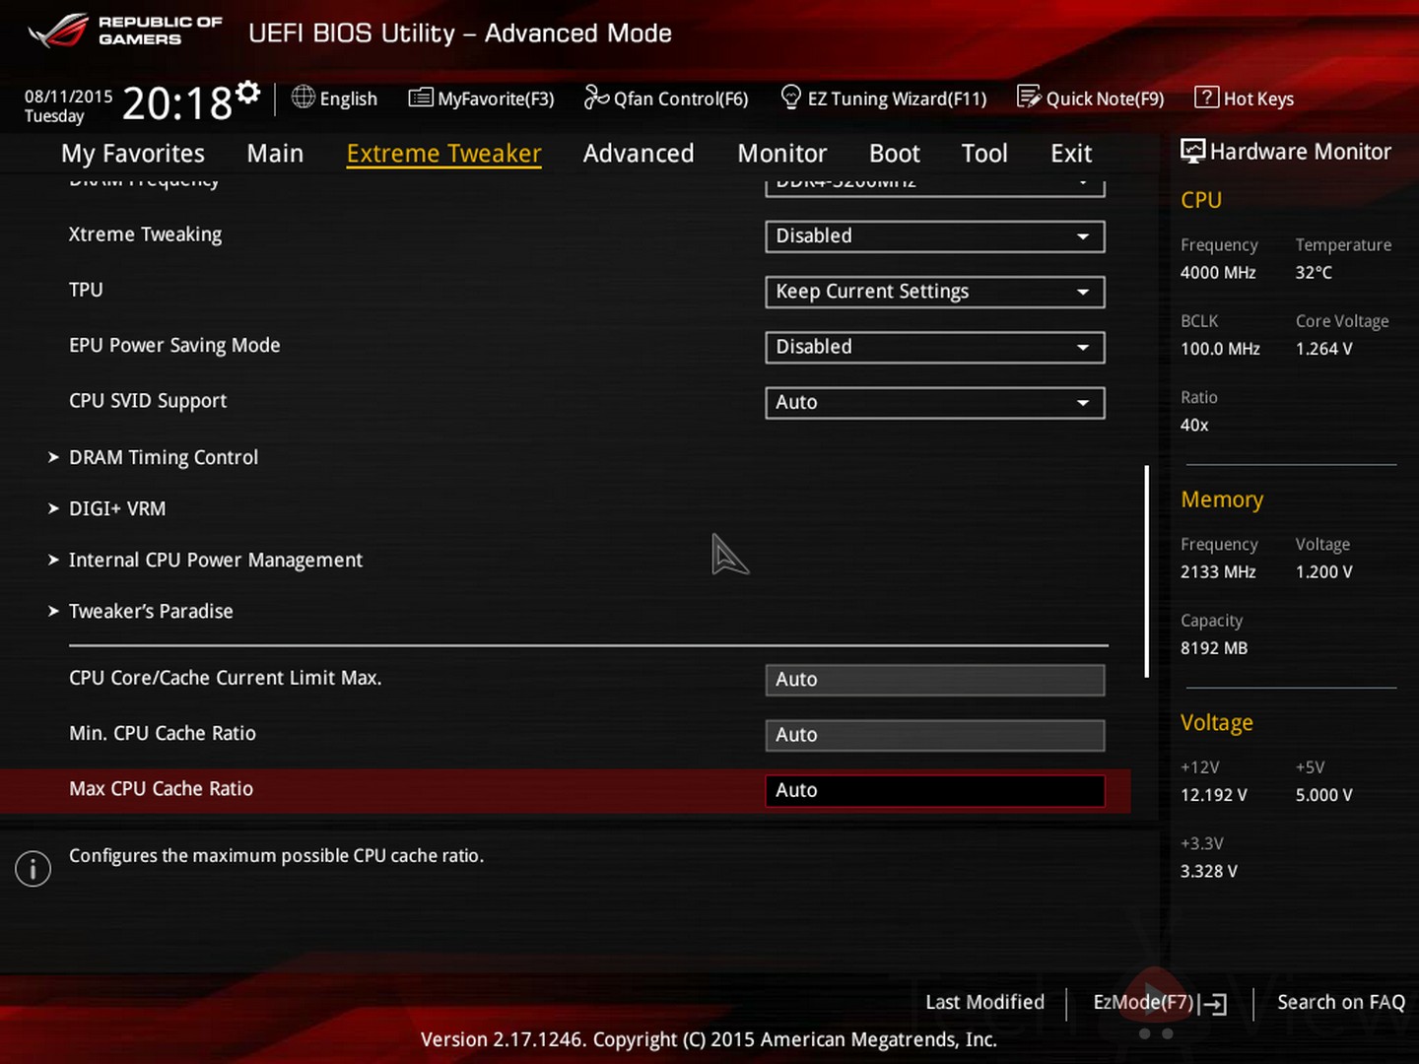This screenshot has height=1064, width=1419.
Task: Open MyFavorite(F3) list icon
Action: [421, 98]
